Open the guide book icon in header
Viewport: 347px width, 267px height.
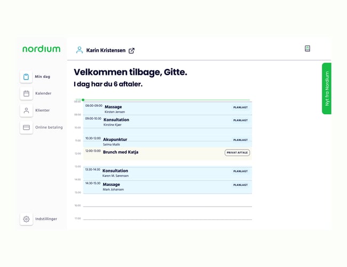tap(307, 49)
